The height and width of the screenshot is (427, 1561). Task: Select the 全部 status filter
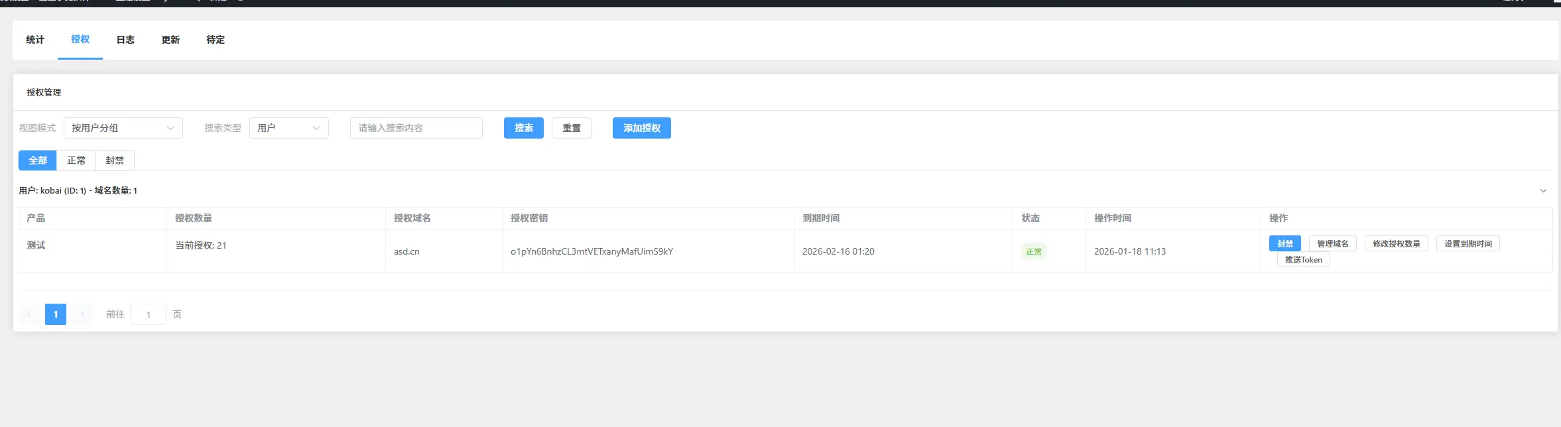(x=38, y=160)
